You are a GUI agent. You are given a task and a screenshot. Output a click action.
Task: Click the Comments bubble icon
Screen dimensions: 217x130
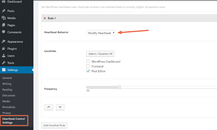(x=4, y=32)
